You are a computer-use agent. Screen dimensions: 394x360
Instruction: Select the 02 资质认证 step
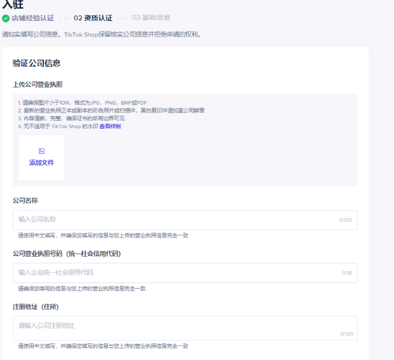[x=92, y=18]
